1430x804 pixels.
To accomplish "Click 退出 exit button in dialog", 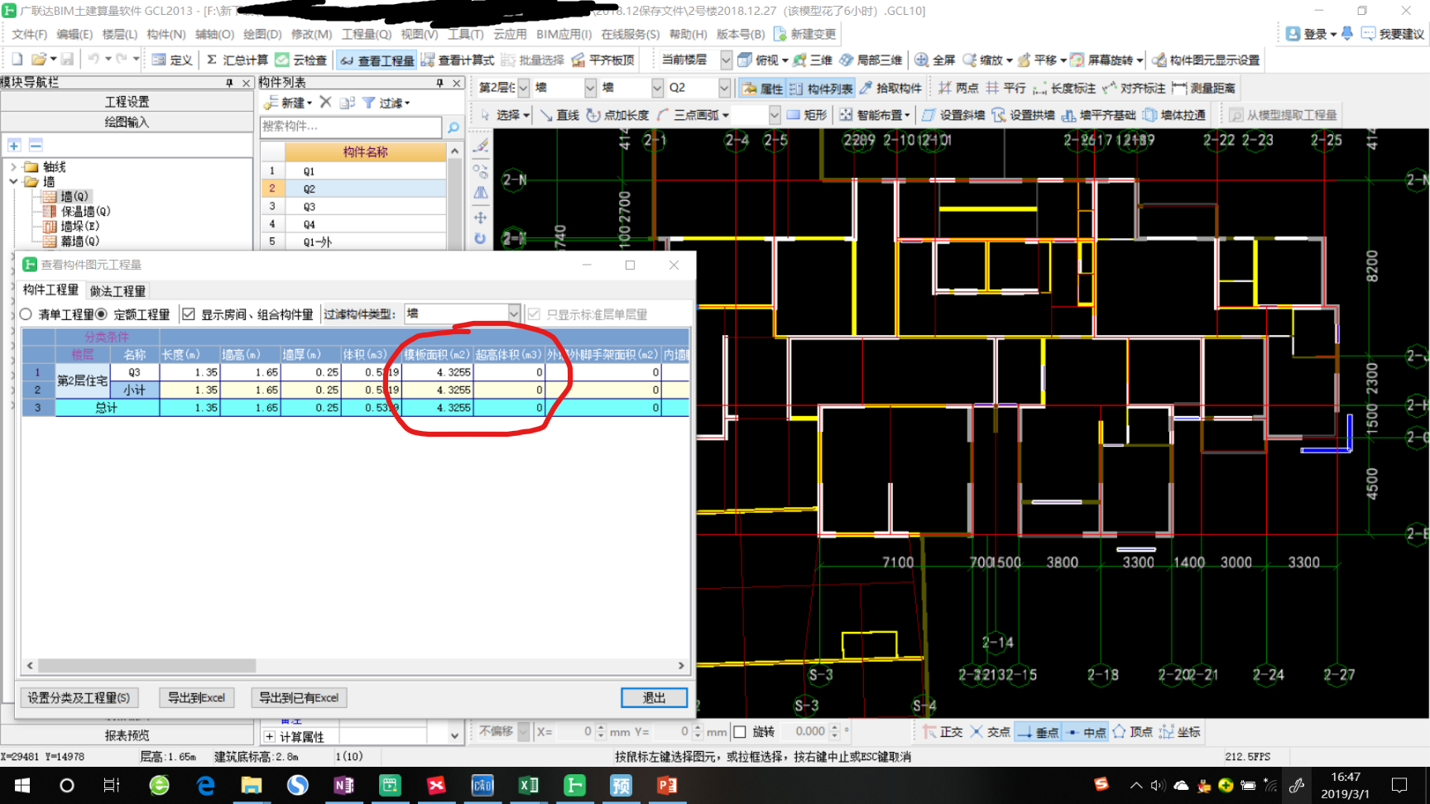I will click(654, 697).
